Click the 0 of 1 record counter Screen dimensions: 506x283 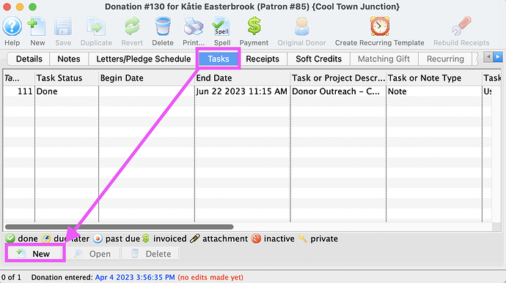(x=11, y=277)
